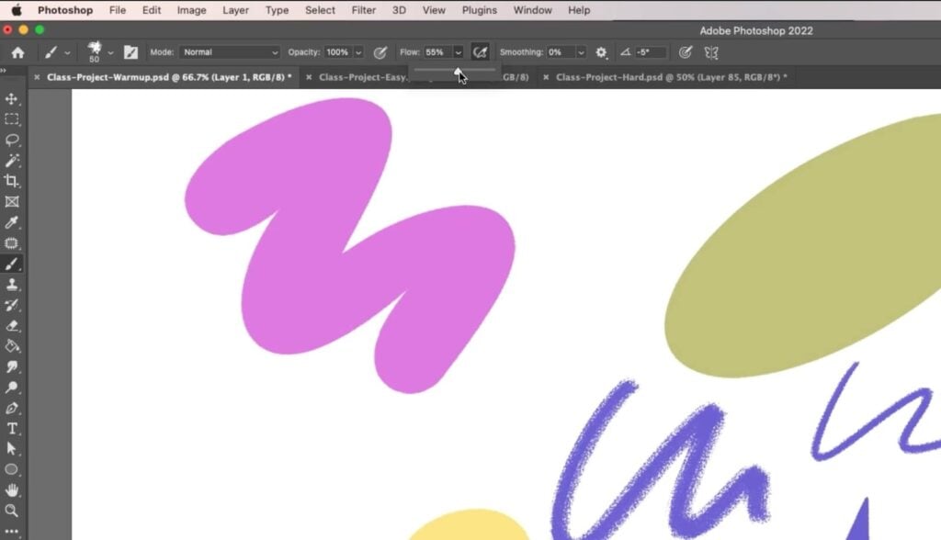Select the Eraser tool

click(11, 325)
